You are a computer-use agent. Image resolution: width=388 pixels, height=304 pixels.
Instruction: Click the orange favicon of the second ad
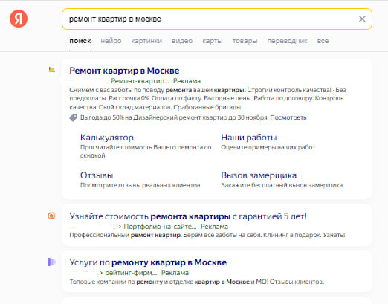[x=51, y=216]
